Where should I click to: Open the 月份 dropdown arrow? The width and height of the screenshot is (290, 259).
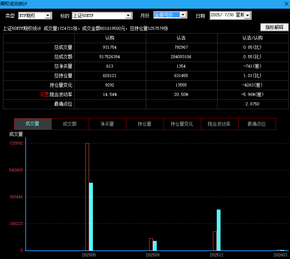tap(183, 15)
